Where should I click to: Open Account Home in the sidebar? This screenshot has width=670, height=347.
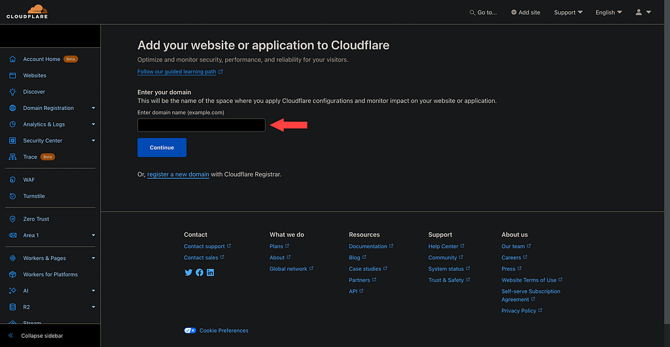point(41,59)
